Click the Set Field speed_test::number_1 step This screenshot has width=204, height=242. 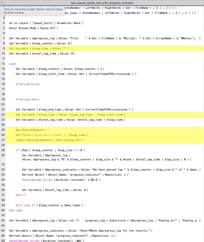click(52, 135)
